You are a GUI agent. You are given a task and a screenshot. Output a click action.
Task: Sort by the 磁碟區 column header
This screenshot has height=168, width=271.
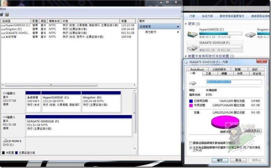16,21
